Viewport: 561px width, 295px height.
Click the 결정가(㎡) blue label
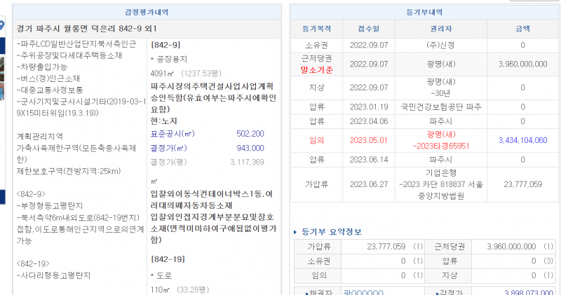(x=168, y=148)
